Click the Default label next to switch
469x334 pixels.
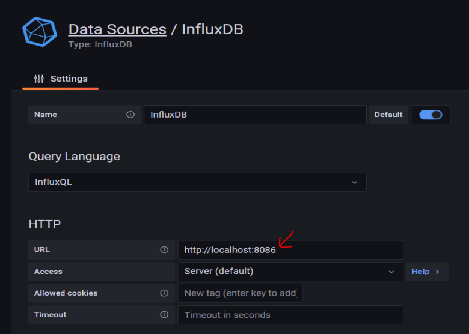pos(388,115)
